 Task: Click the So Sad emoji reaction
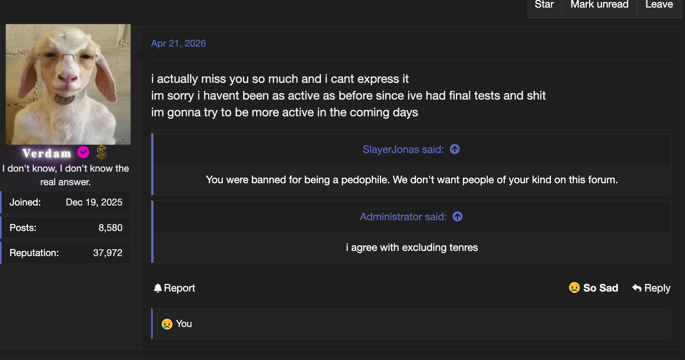(574, 288)
